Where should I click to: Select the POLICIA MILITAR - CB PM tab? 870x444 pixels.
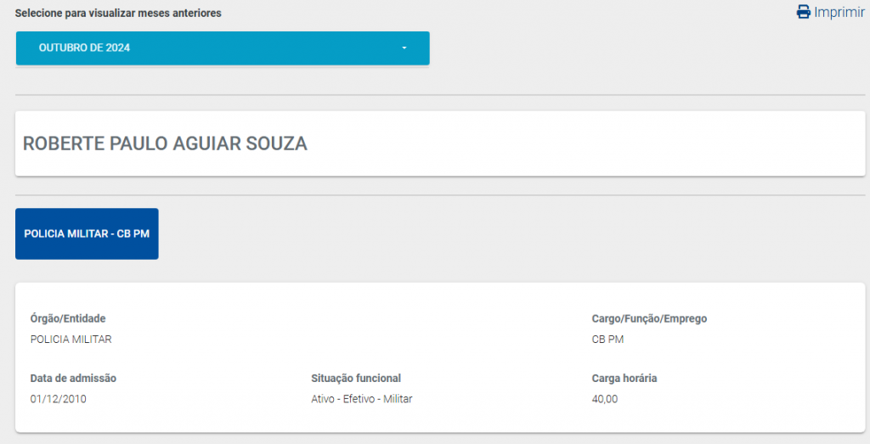tap(87, 233)
